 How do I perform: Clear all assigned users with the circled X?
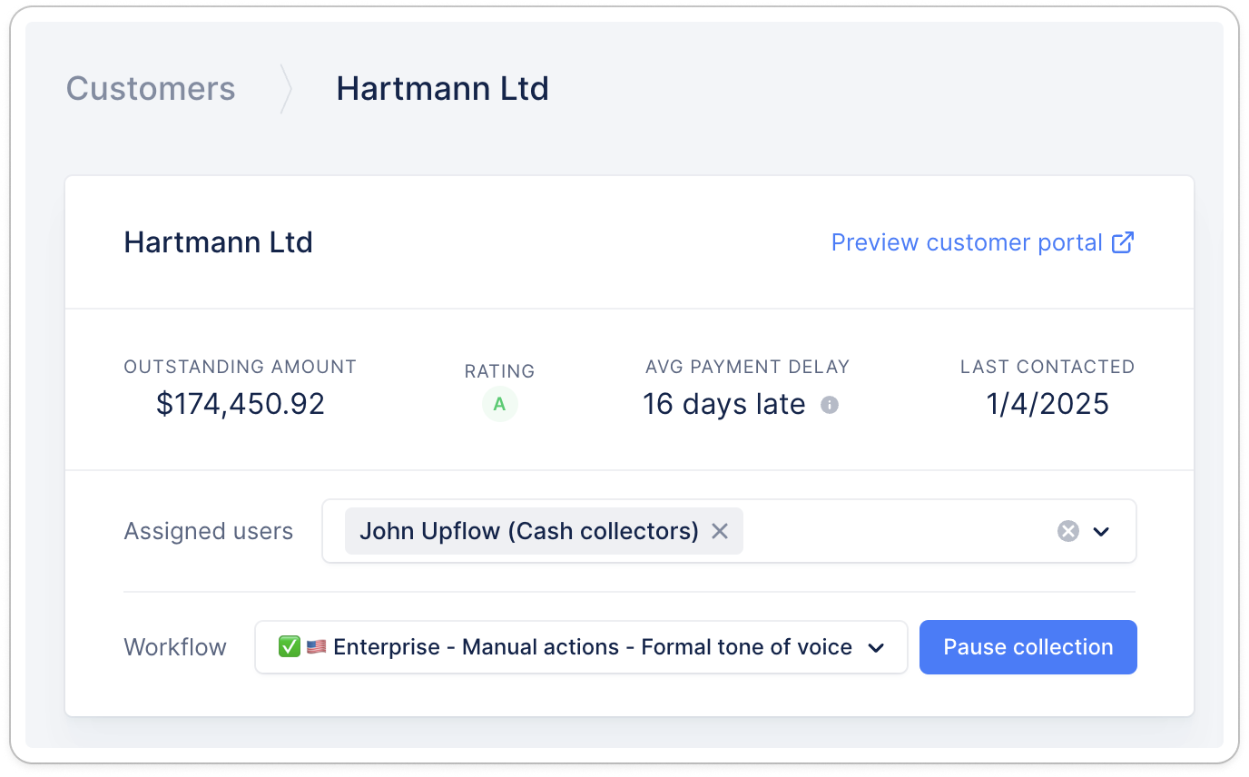pos(1067,531)
